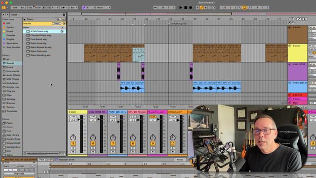Image resolution: width=316 pixels, height=178 pixels.
Task: Toggle the purple Scale Mode icon
Action: pos(84,8)
